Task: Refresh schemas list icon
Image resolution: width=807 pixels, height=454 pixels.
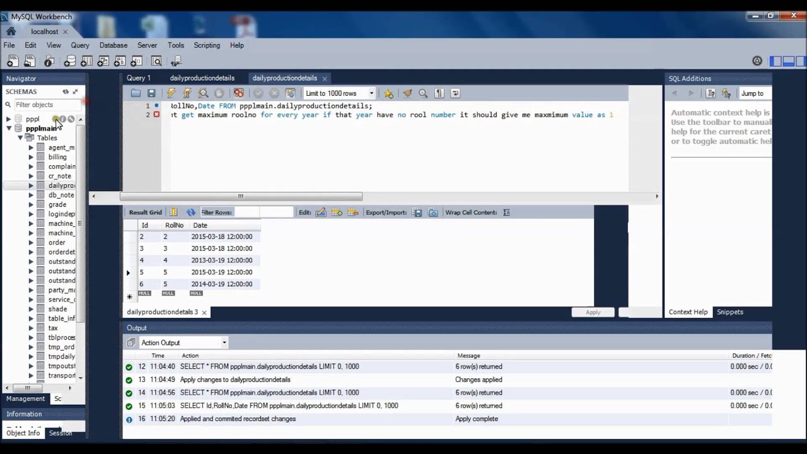Action: click(x=66, y=91)
